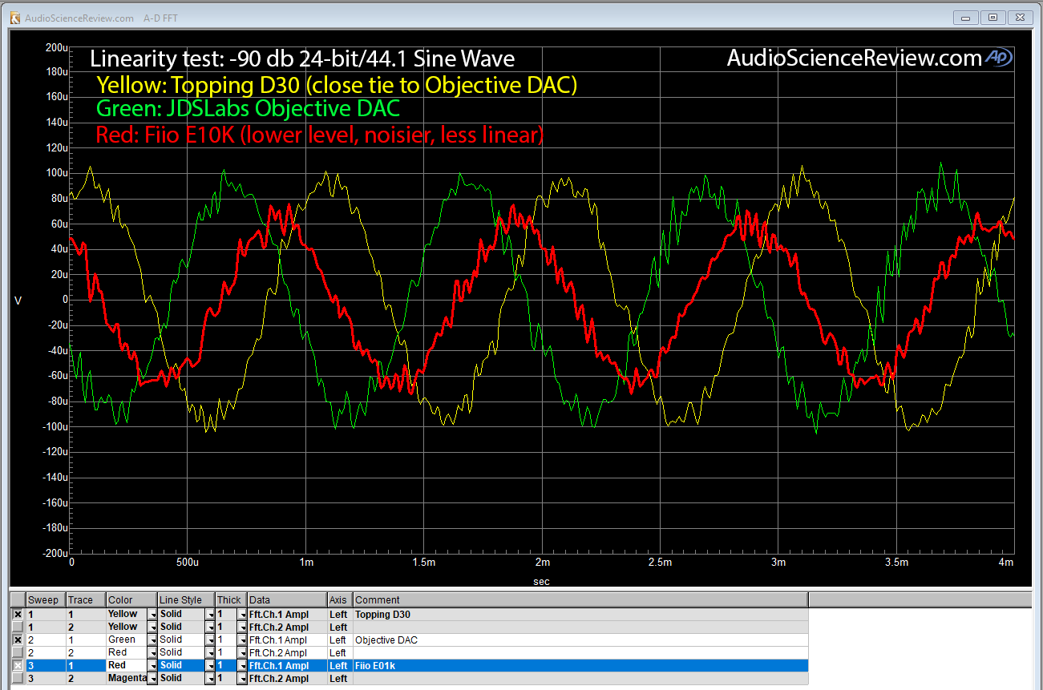Open color dropdown for Objective DAC Green row
This screenshot has width=1043, height=690.
point(152,640)
